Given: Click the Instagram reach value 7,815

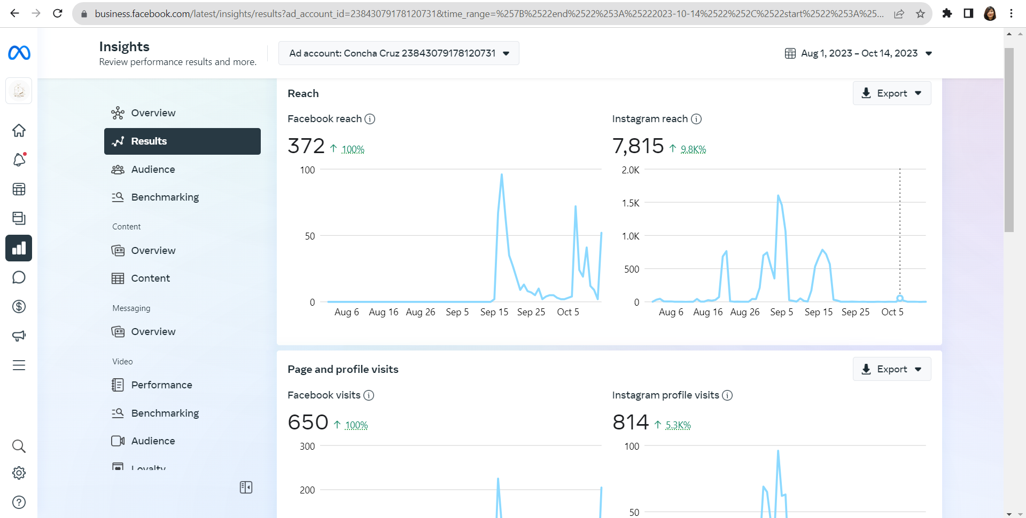Looking at the screenshot, I should click(638, 146).
